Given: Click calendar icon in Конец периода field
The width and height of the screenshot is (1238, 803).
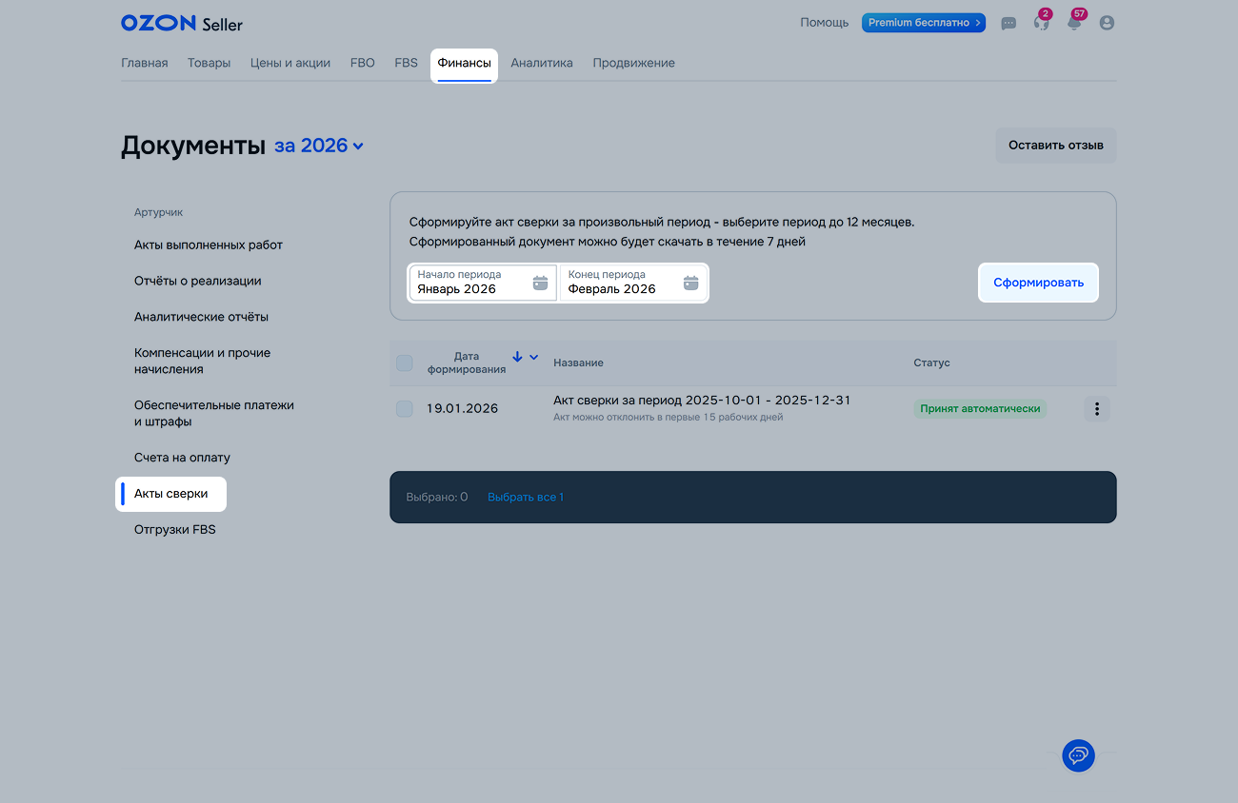Looking at the screenshot, I should [691, 283].
